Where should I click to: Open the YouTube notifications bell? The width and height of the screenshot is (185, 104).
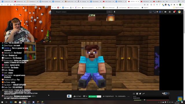tap(174, 12)
